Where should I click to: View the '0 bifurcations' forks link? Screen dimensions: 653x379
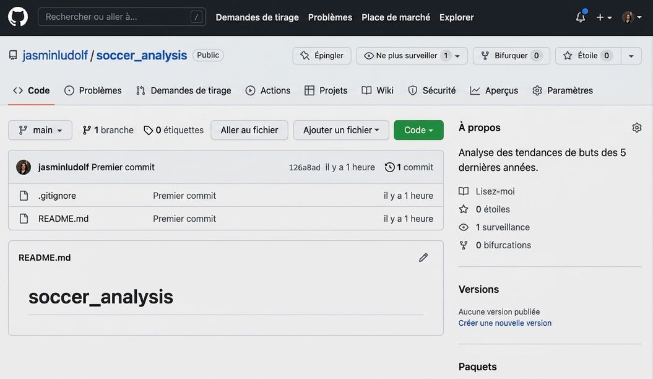point(503,245)
